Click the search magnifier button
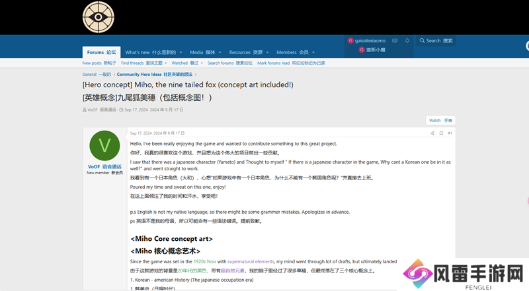 pos(436,41)
